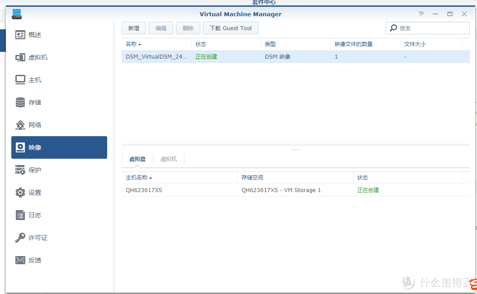This screenshot has width=477, height=294.
Task: Sort by 类型 column header
Action: pos(296,44)
